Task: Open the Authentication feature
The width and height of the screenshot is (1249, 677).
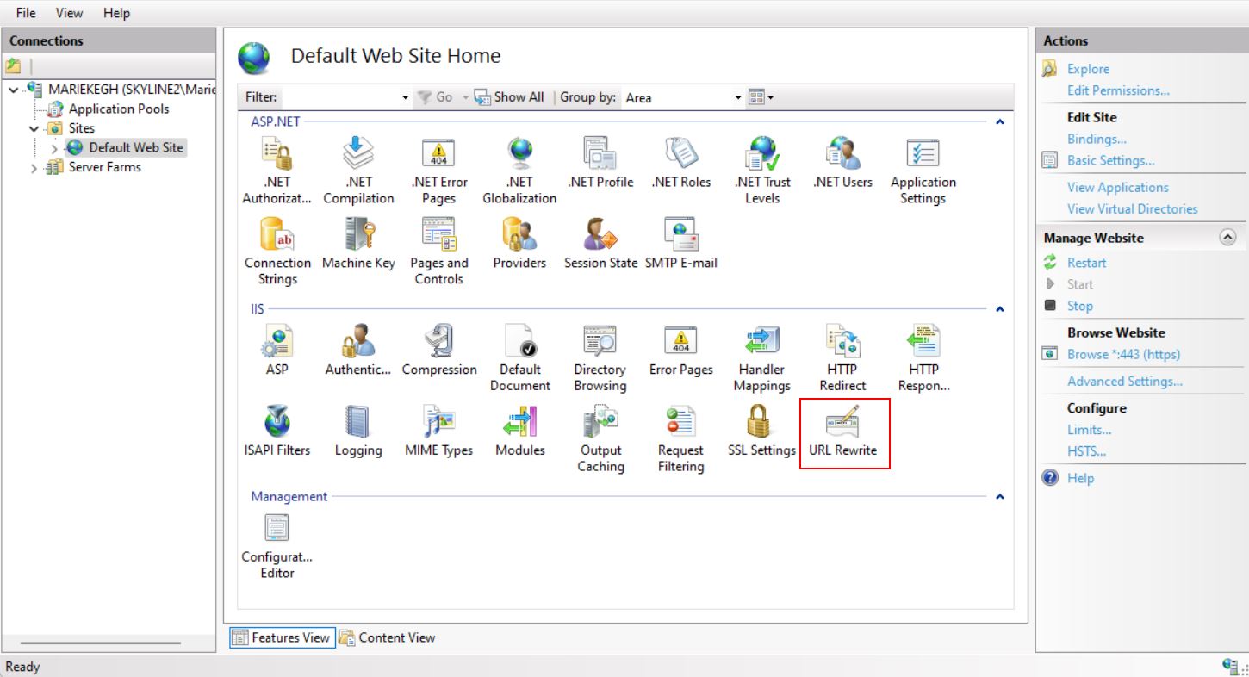Action: 358,351
